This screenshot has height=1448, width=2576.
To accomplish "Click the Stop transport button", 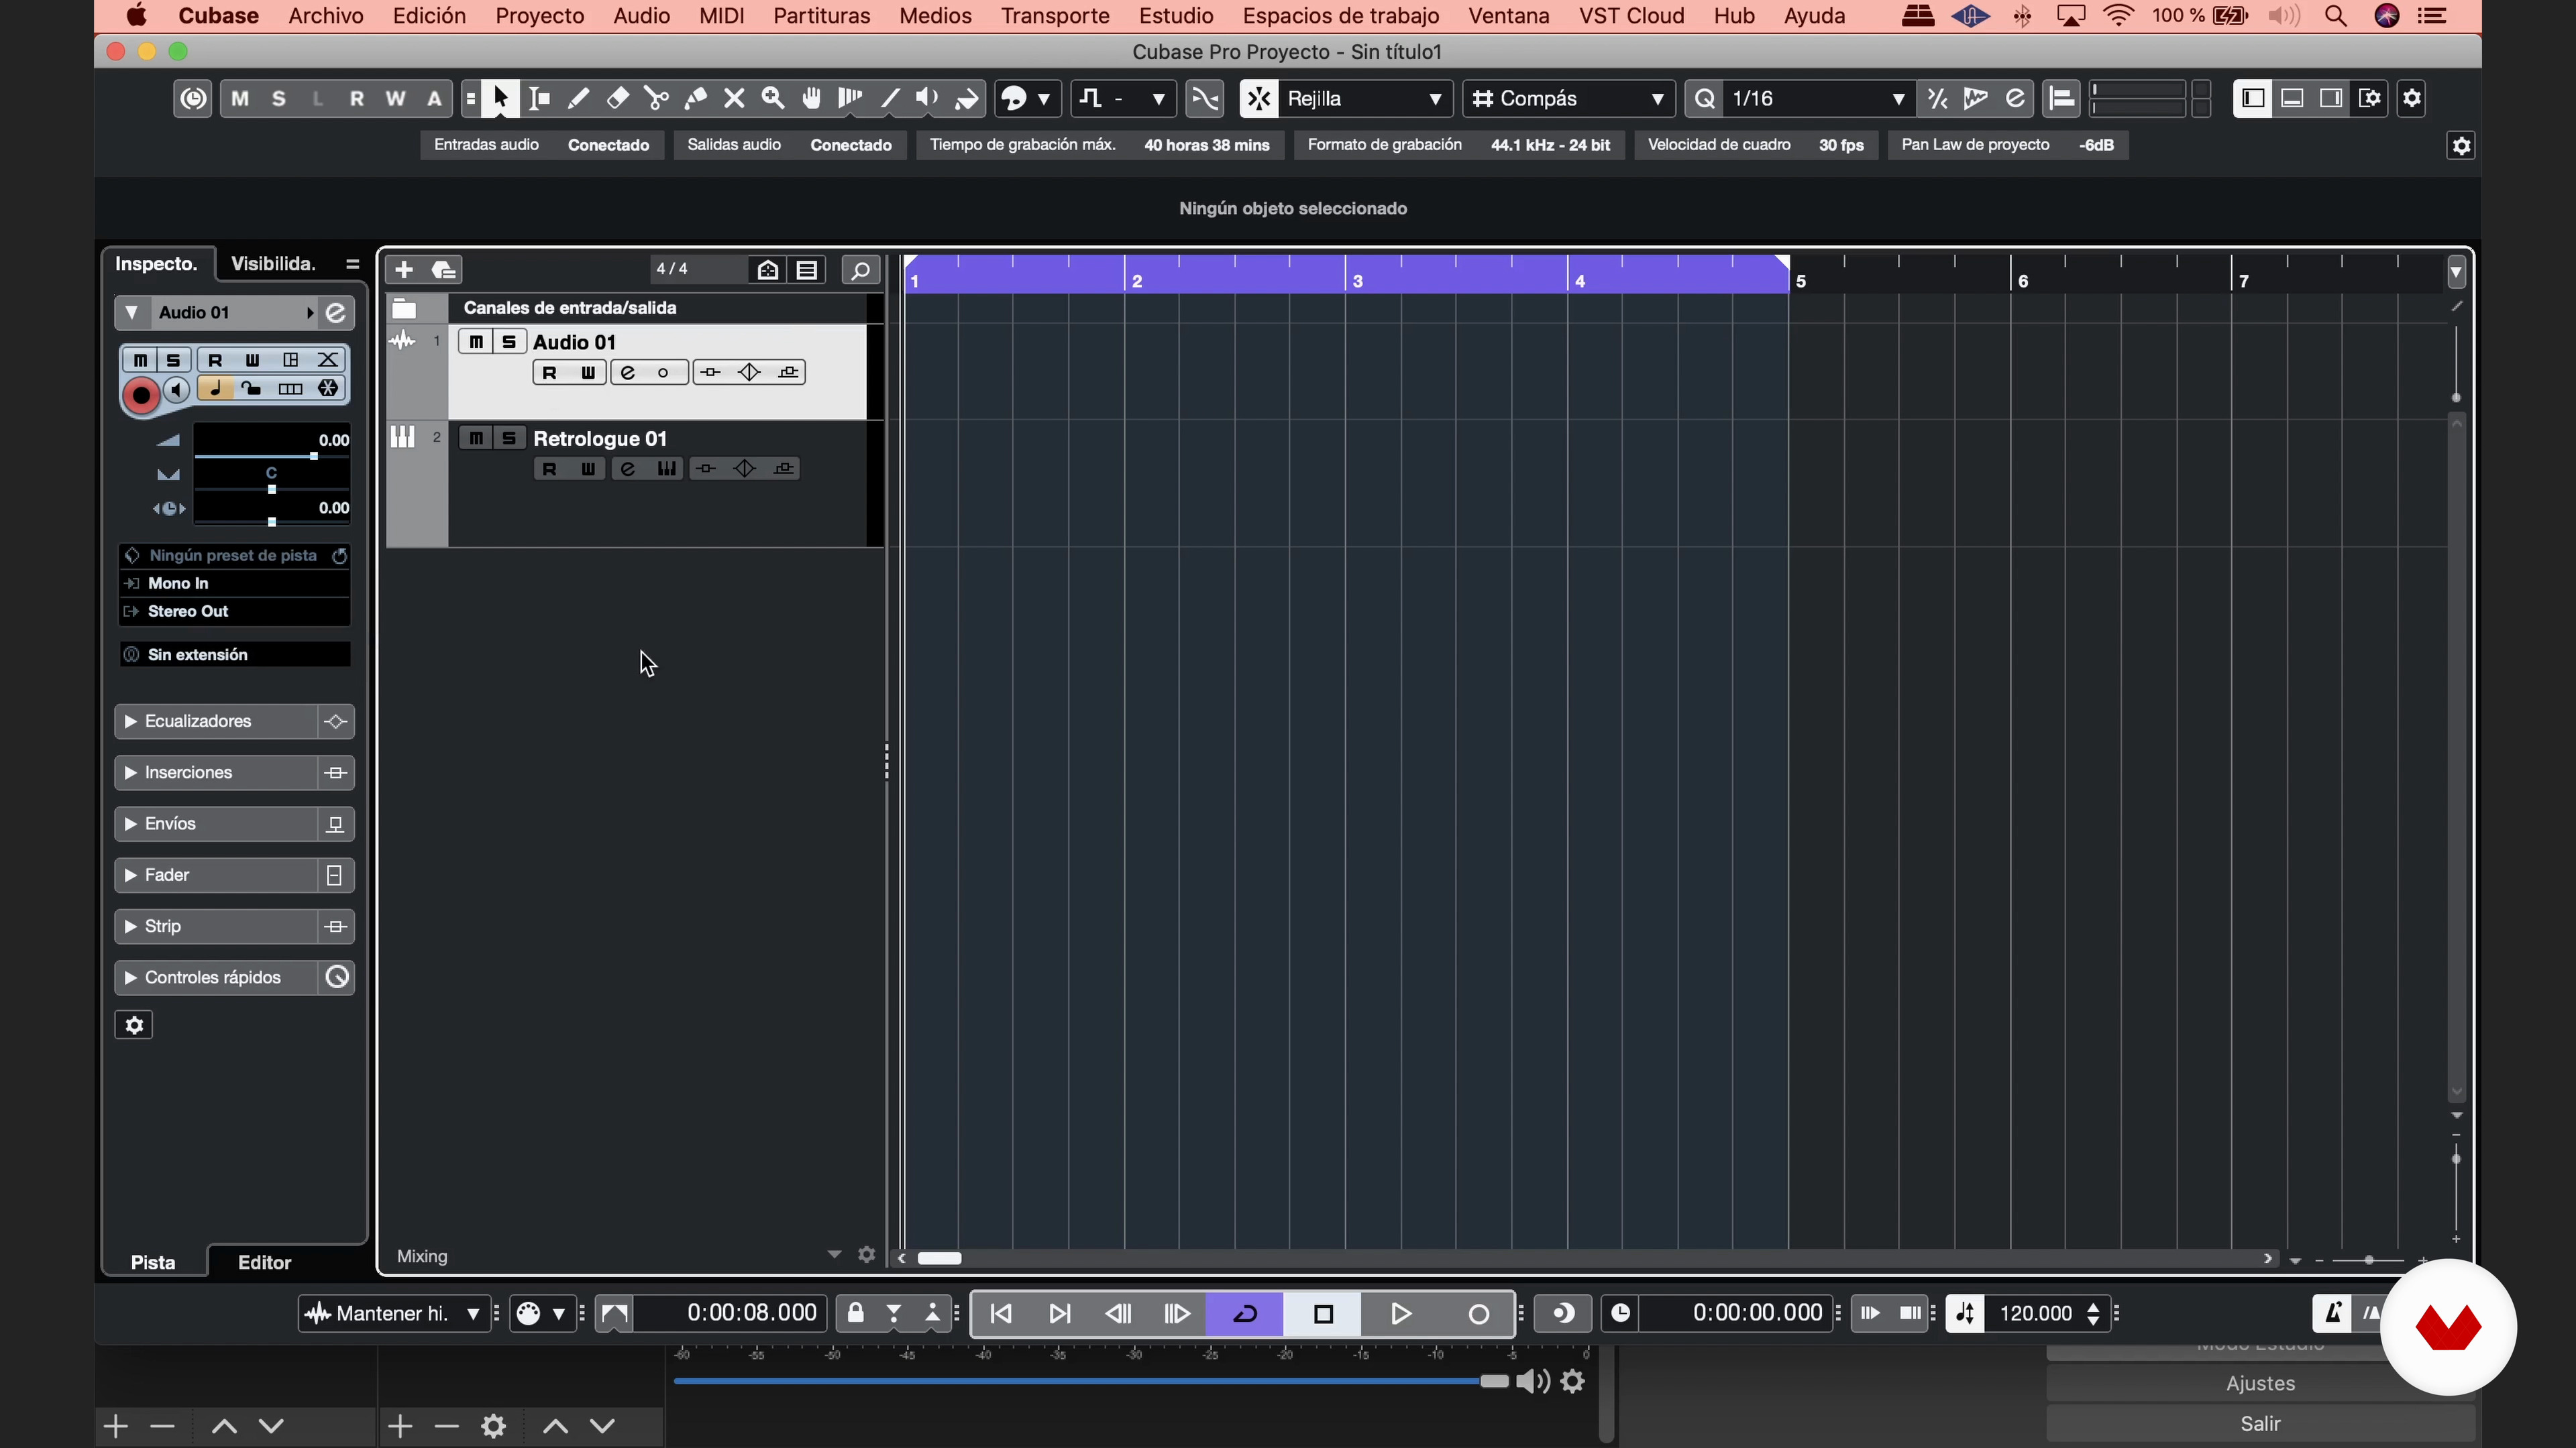I will point(1323,1314).
